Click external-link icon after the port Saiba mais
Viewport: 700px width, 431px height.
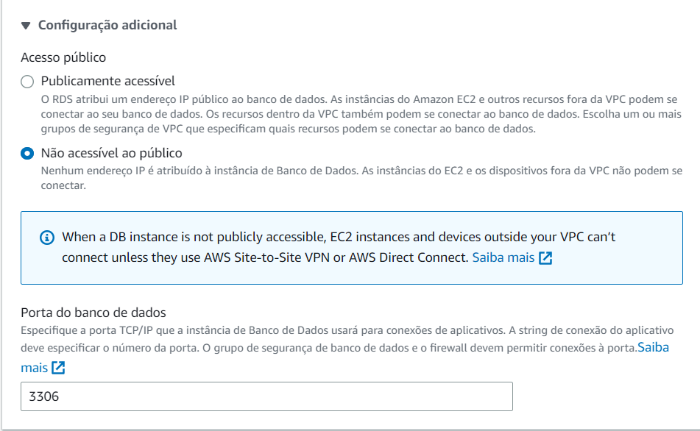[x=58, y=367]
